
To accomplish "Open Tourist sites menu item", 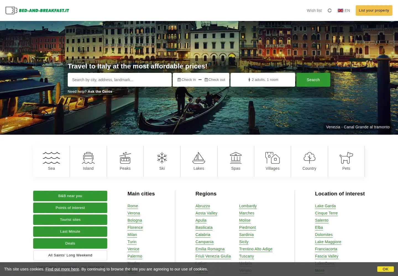I will pyautogui.click(x=70, y=220).
